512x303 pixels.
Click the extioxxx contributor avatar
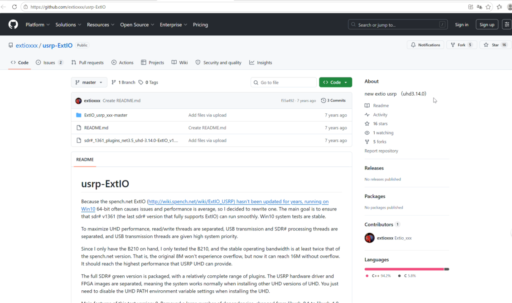click(369, 238)
